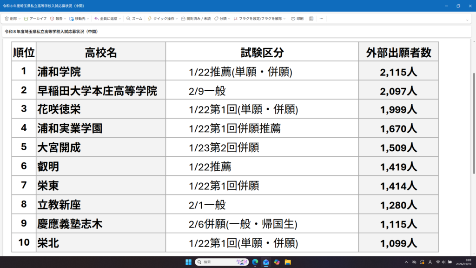Click the Windows Start button

[189, 262]
